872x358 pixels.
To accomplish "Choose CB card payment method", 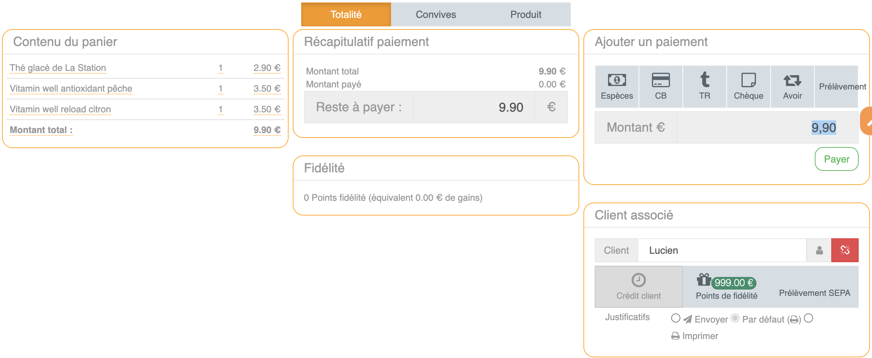I will pos(661,86).
